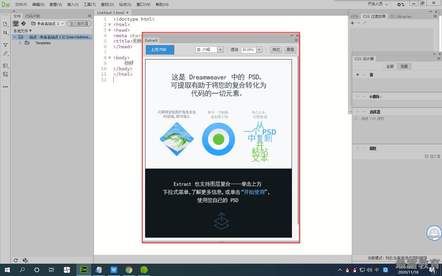
Task: Click the Format Source Code icon
Action: [5, 54]
